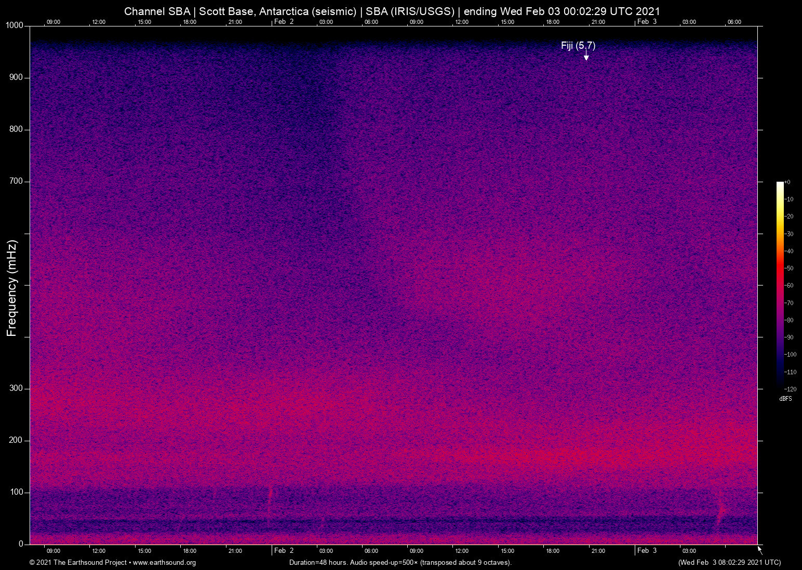Click the "Feb 2" label on the bottom time axis
Screen dimensions: 802x570
tap(284, 551)
